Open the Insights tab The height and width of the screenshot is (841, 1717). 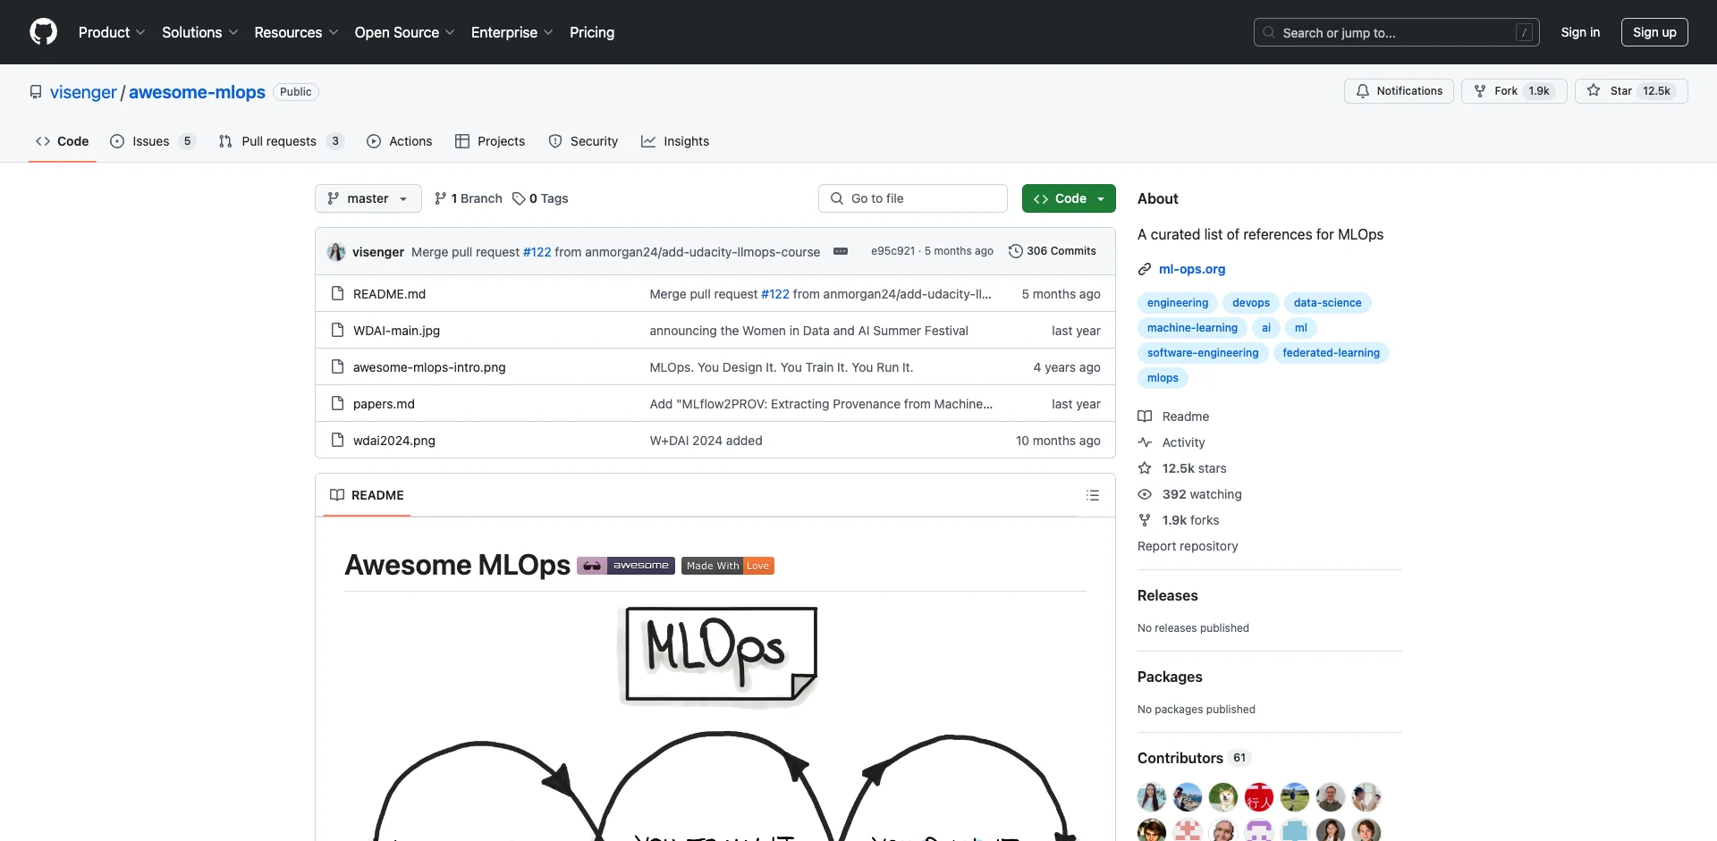[675, 141]
